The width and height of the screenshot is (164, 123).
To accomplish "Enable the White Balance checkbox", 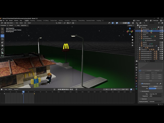I will click(x=142, y=84).
